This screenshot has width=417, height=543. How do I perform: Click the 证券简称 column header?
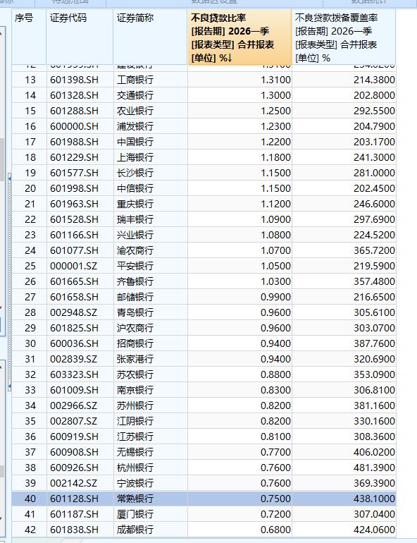[151, 37]
